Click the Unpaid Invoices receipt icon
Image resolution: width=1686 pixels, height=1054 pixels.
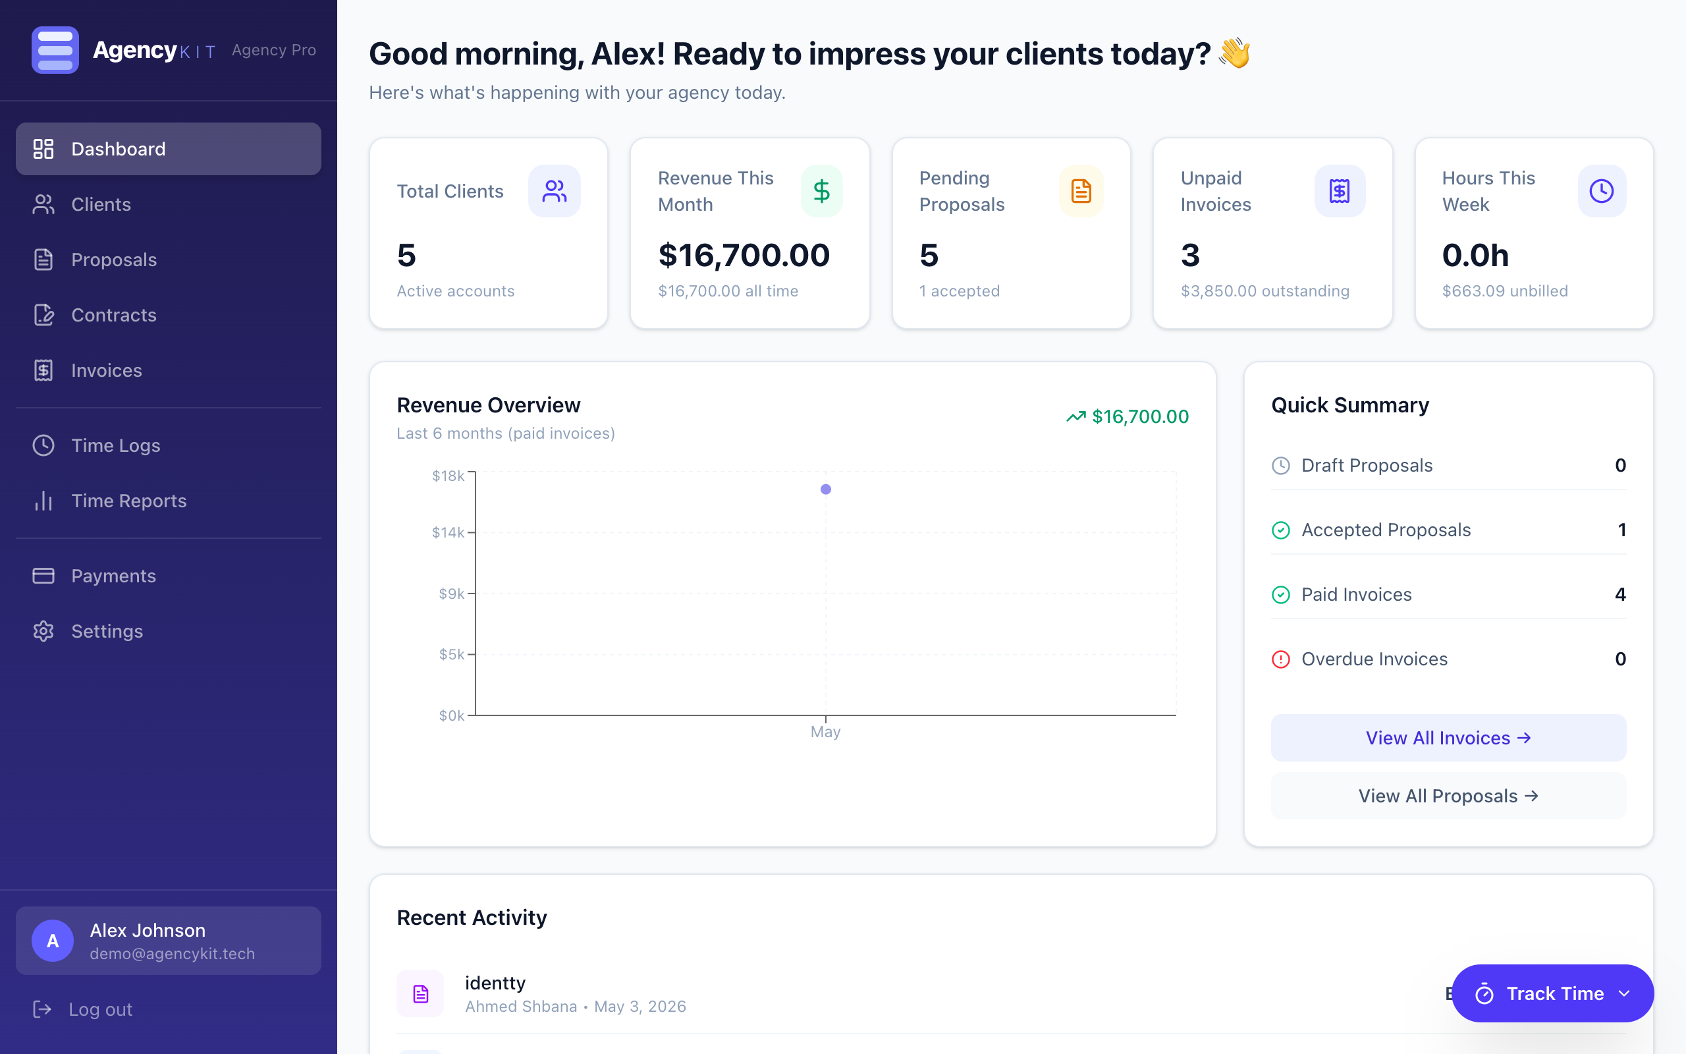1340,191
